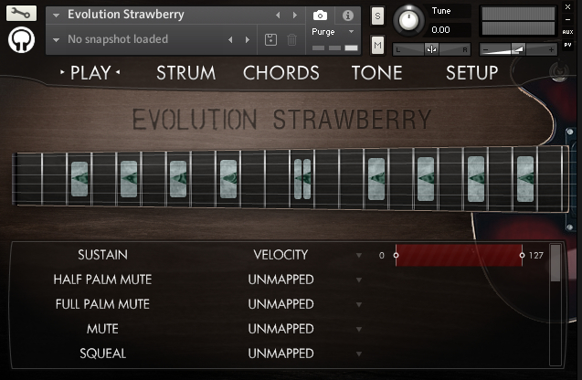Take snapshot with camera icon
The width and height of the screenshot is (582, 380).
point(320,16)
